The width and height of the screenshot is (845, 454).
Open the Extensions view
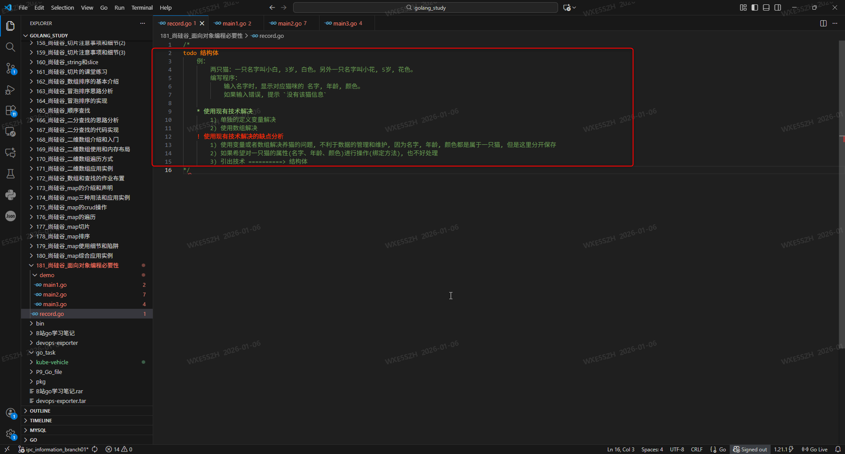11,110
